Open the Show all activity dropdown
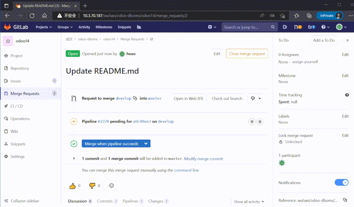Screen dimensions: 354x207 [249, 202]
